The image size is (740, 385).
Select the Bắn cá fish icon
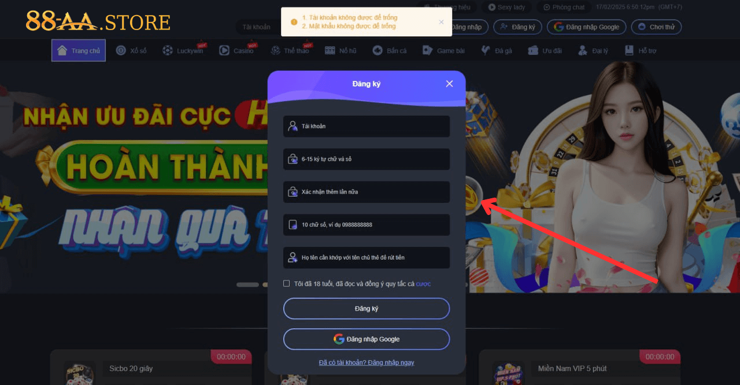pos(378,50)
